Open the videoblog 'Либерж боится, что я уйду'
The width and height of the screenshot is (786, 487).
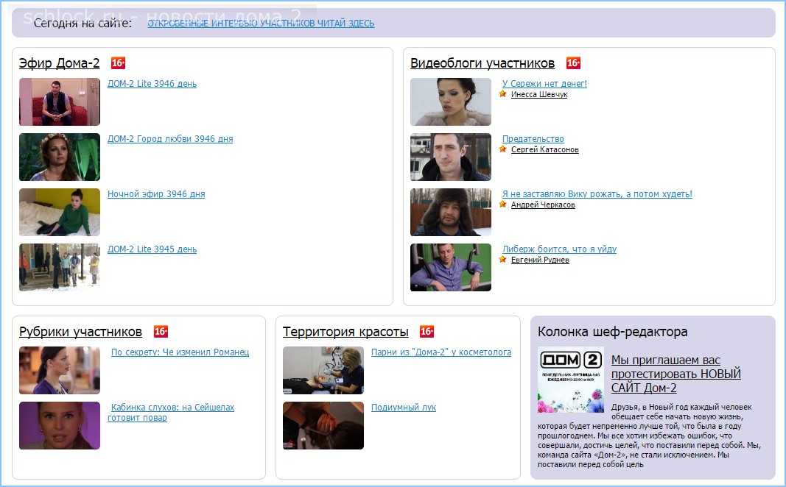coord(559,249)
